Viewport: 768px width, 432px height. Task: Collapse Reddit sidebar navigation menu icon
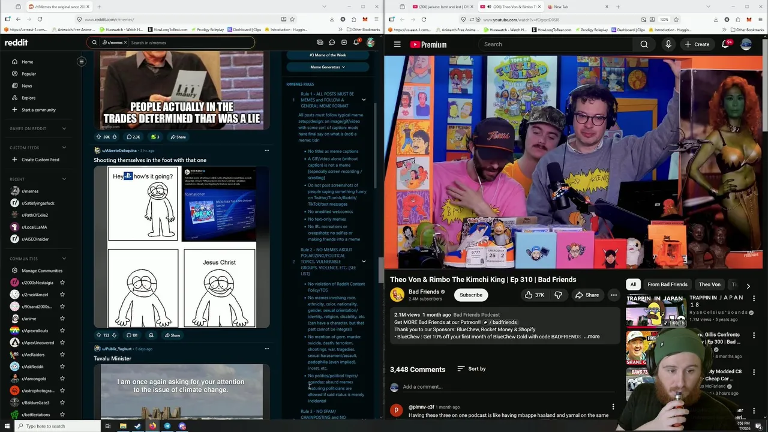(x=82, y=61)
